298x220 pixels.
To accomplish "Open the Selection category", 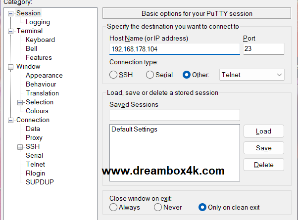I will (x=40, y=102).
